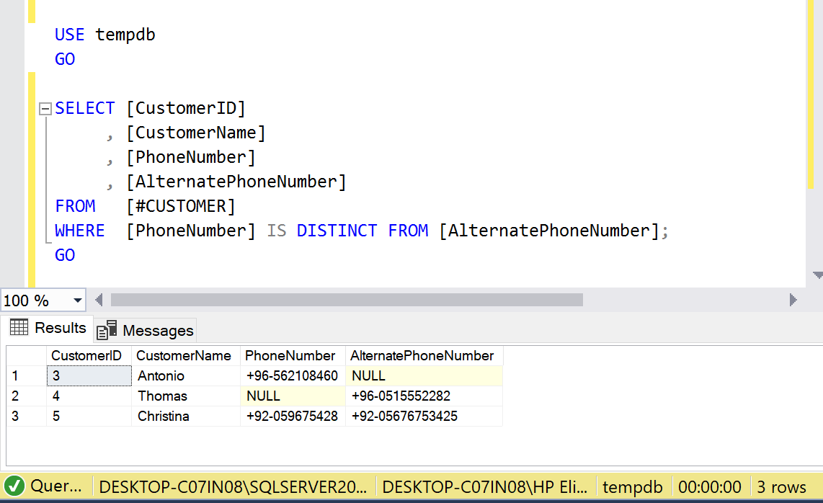Viewport: 823px width, 503px height.
Task: Click the Results grid icon
Action: click(x=19, y=328)
